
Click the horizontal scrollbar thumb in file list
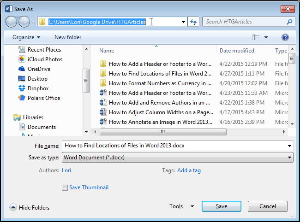click(x=163, y=132)
